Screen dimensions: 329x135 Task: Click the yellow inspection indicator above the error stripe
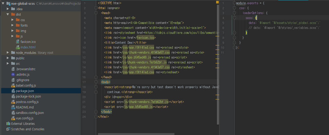tap(217, 2)
